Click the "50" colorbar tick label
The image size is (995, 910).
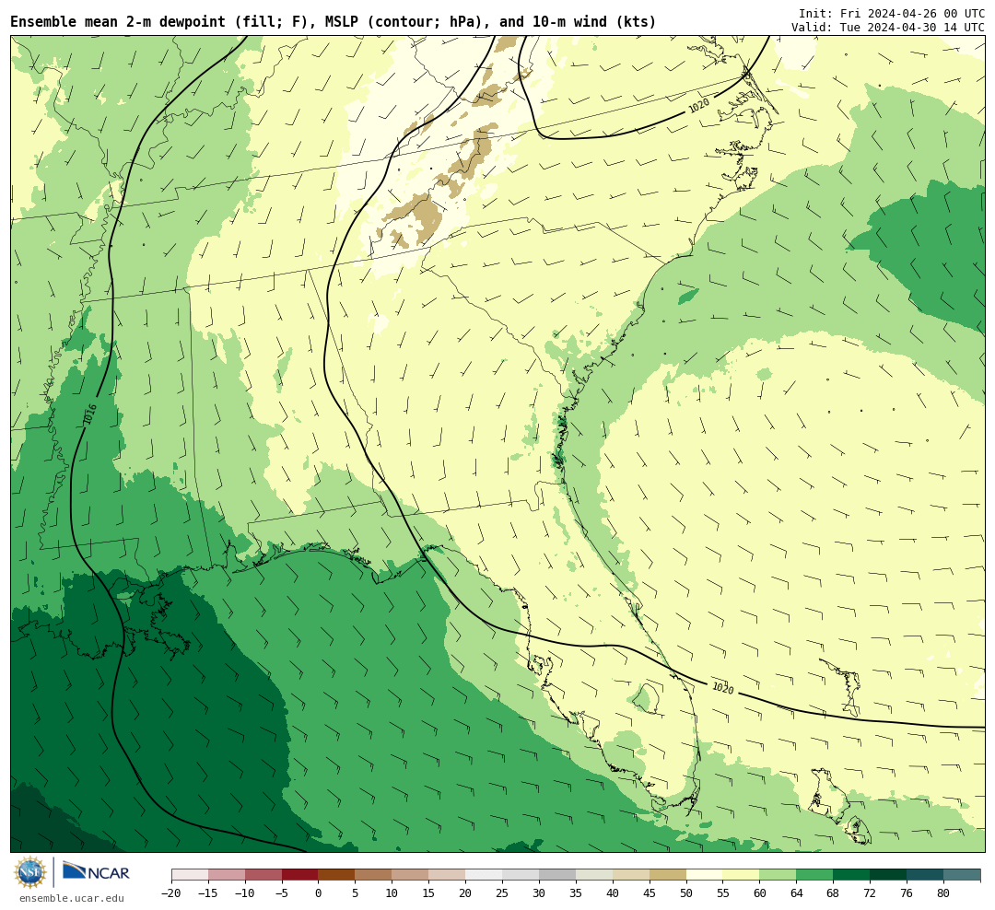[x=686, y=893]
